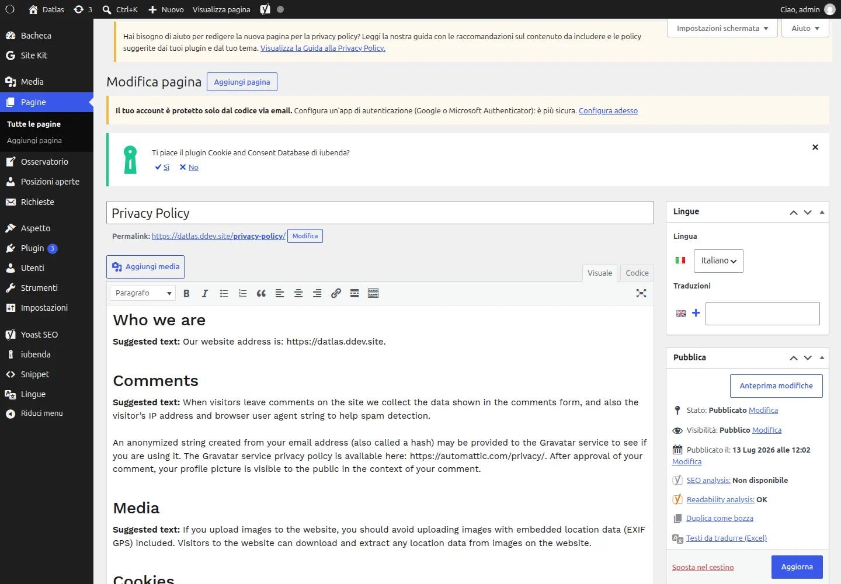The height and width of the screenshot is (584, 841).
Task: Add English translation with plus icon
Action: tap(696, 313)
